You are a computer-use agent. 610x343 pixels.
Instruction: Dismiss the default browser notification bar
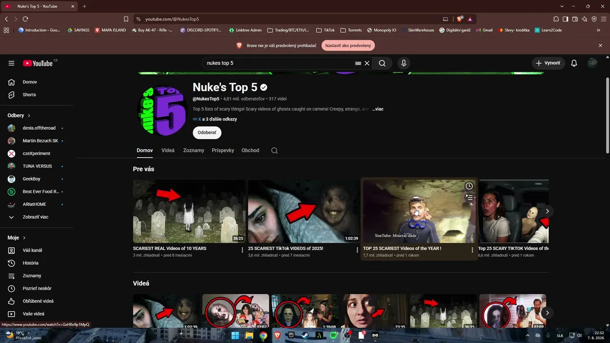coord(600,46)
